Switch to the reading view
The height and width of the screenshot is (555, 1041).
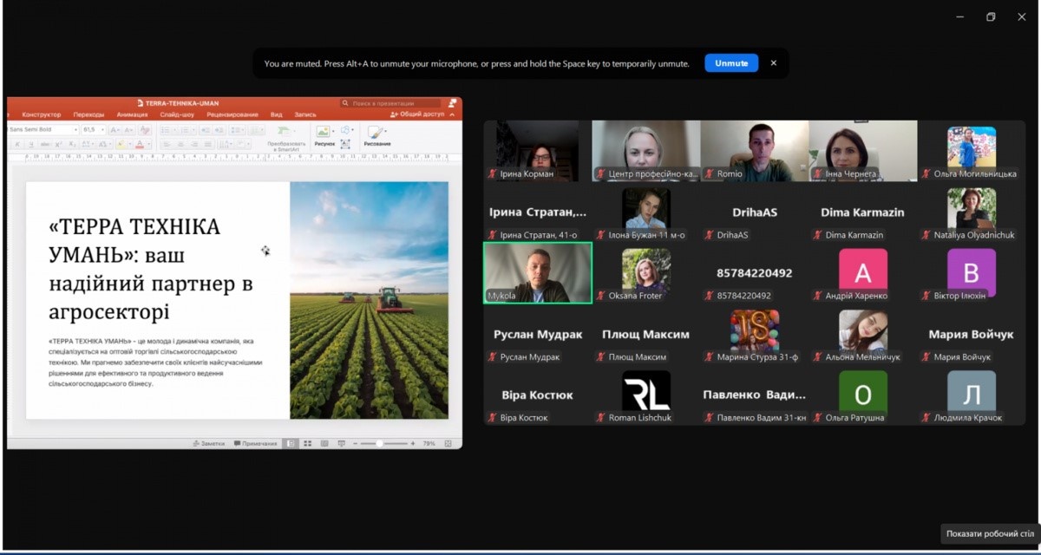[324, 443]
